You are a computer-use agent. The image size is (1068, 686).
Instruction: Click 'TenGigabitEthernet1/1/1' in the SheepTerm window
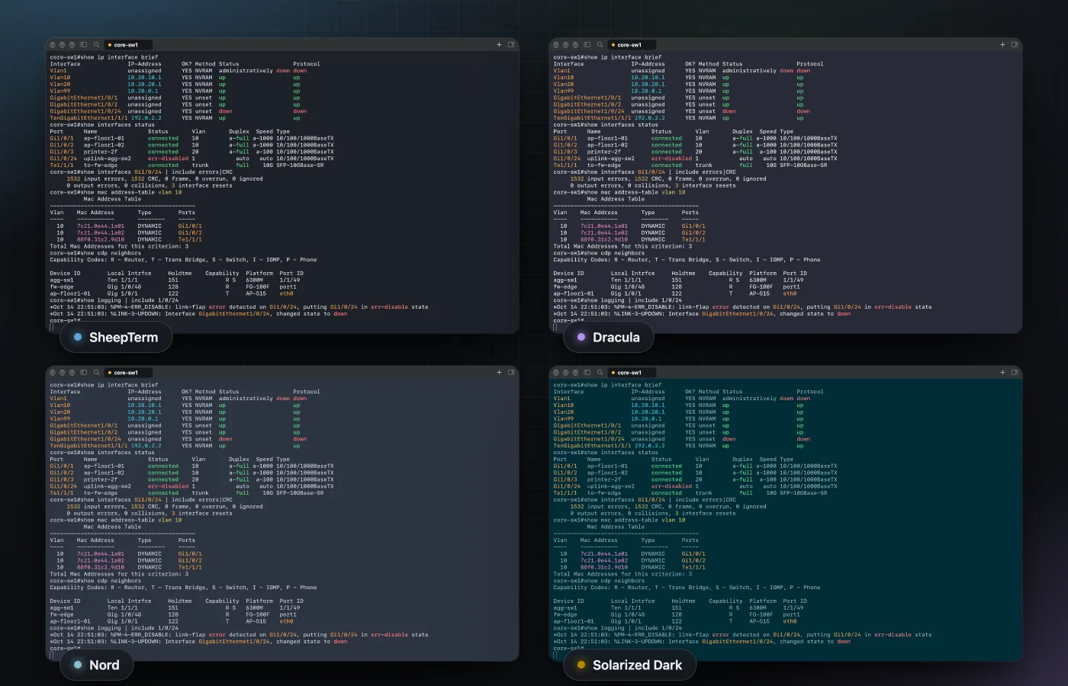tap(89, 118)
